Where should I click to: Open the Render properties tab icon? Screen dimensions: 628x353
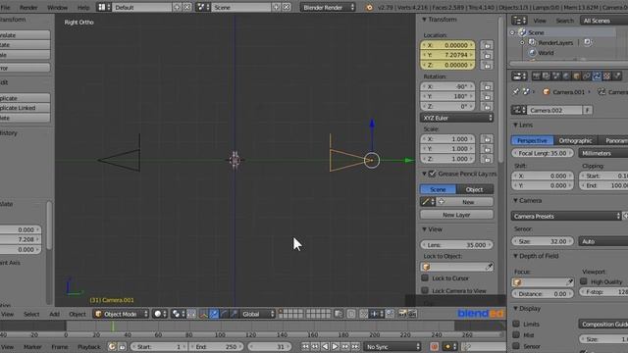(537, 76)
